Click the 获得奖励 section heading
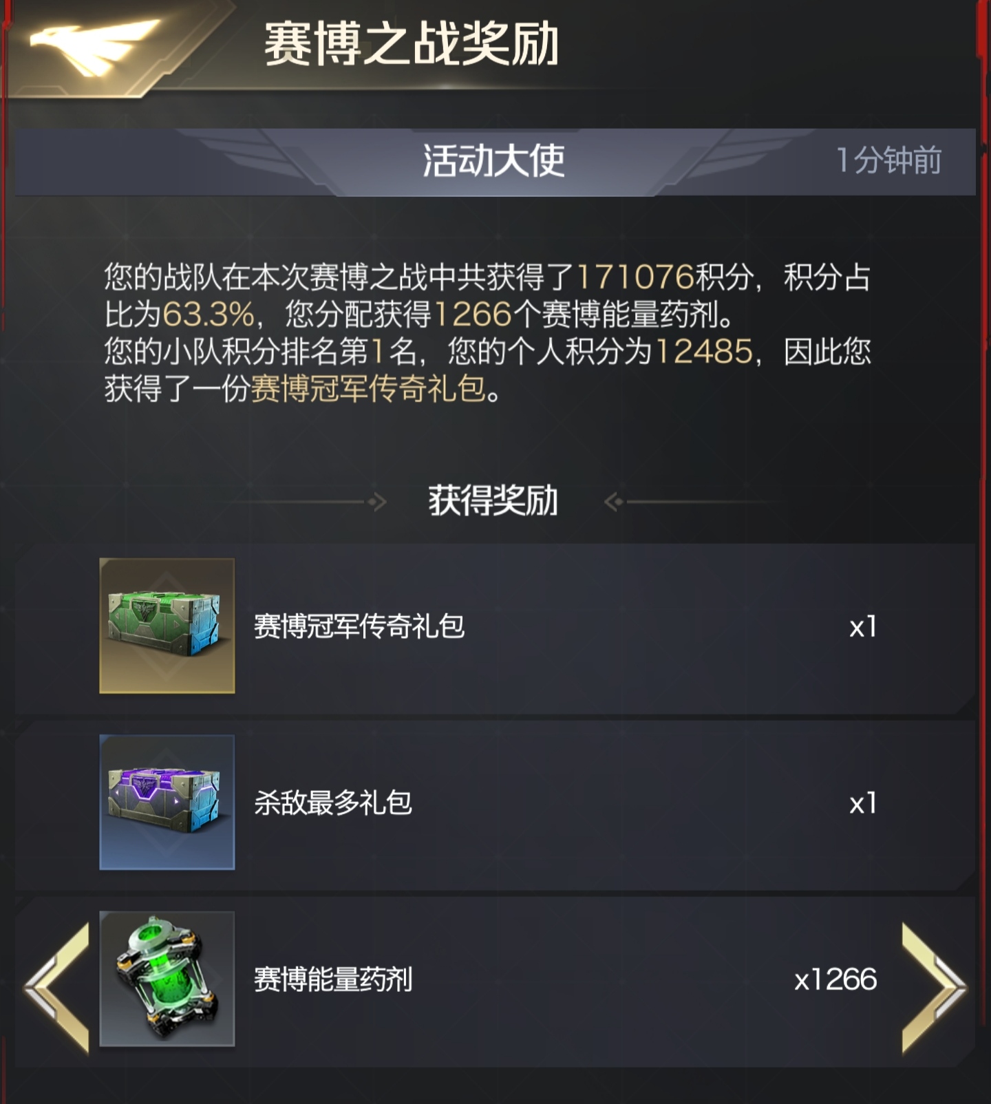This screenshot has height=1104, width=991. [x=493, y=500]
